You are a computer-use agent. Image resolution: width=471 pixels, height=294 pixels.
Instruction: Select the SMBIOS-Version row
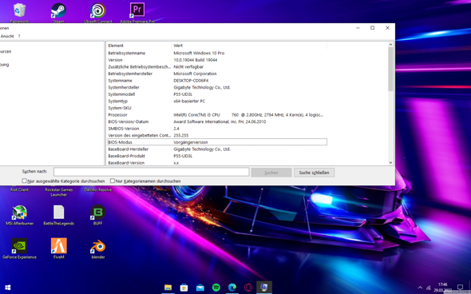coord(217,129)
